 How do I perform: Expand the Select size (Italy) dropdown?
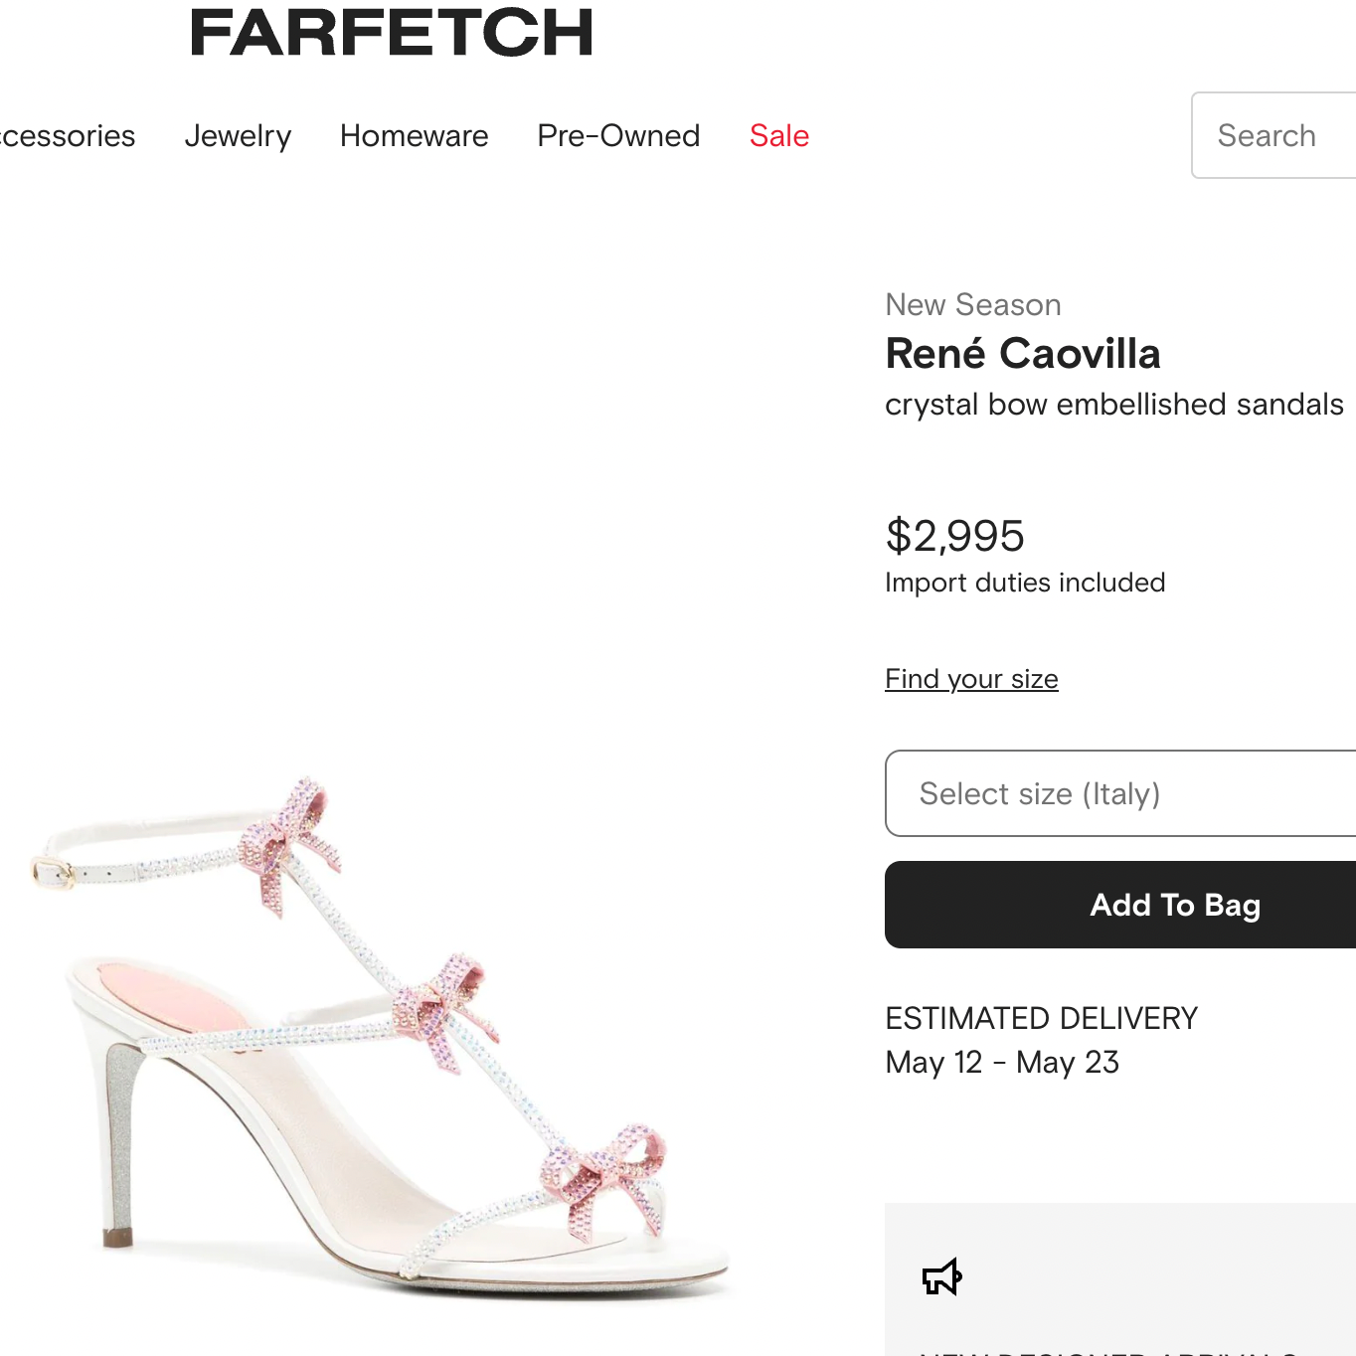[x=1119, y=793]
